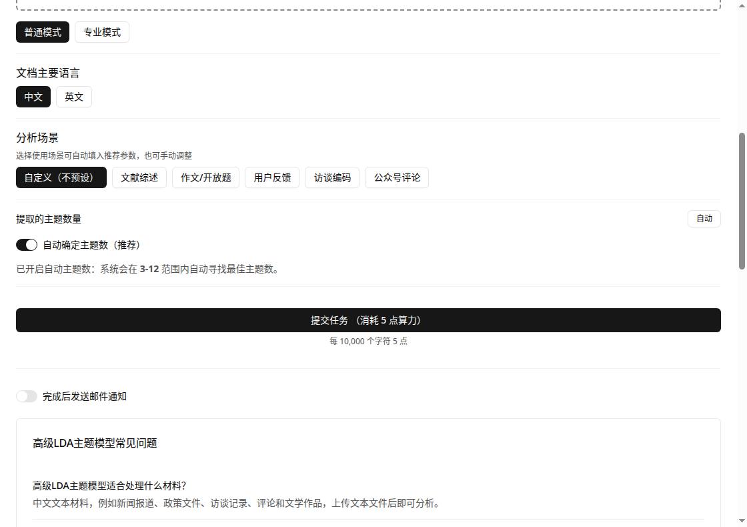Select 用户反馈 scenario
The width and height of the screenshot is (747, 527).
(272, 177)
